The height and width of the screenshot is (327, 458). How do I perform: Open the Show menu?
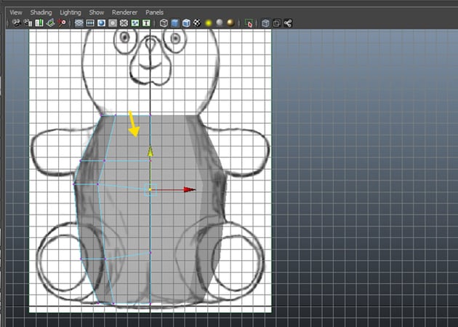click(x=97, y=12)
